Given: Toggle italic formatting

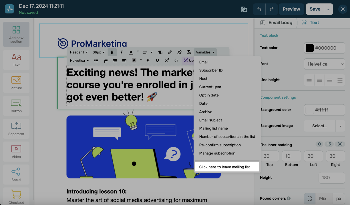Looking at the screenshot, I should [x=122, y=52].
